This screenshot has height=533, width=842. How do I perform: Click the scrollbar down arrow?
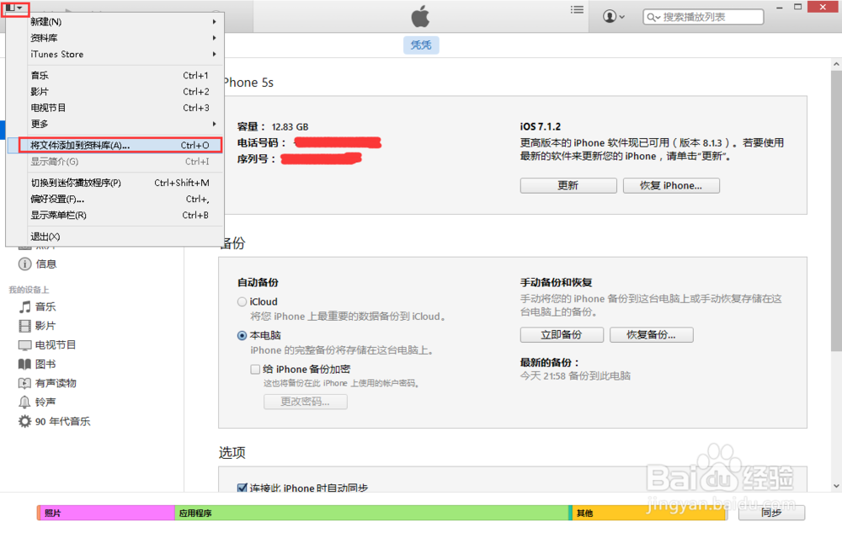(836, 486)
